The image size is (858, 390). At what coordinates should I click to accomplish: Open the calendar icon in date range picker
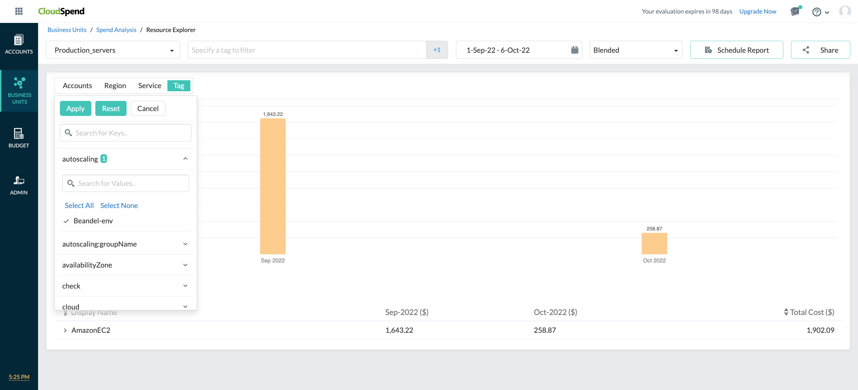(x=575, y=50)
